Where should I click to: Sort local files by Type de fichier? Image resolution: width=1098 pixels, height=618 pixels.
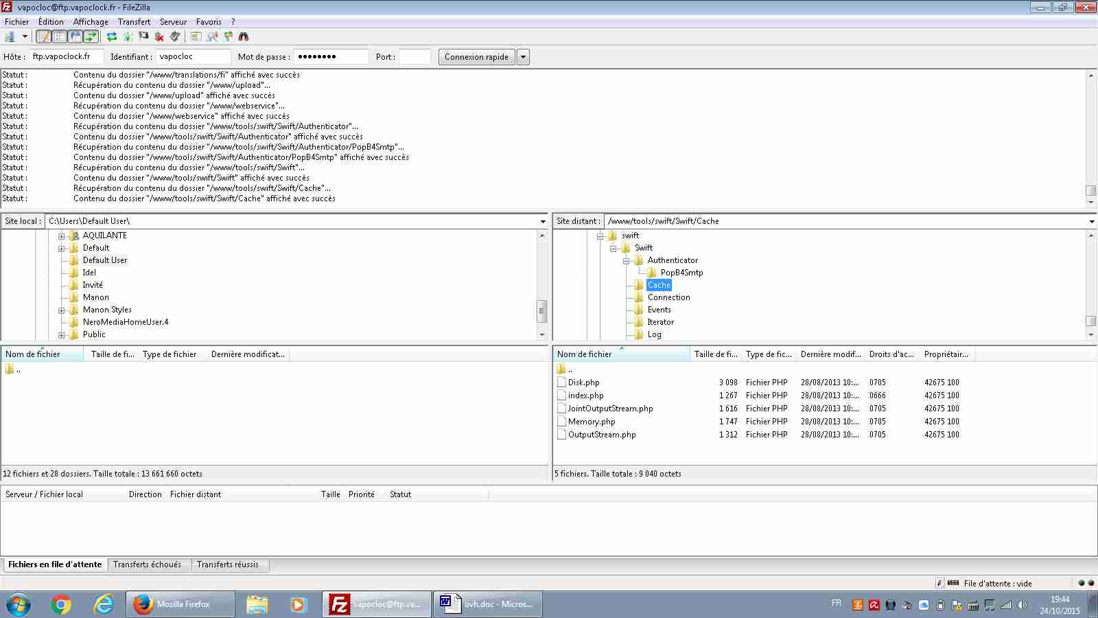point(172,354)
